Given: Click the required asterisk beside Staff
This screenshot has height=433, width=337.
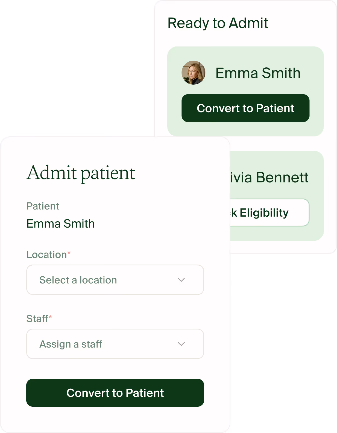Looking at the screenshot, I should [51, 317].
